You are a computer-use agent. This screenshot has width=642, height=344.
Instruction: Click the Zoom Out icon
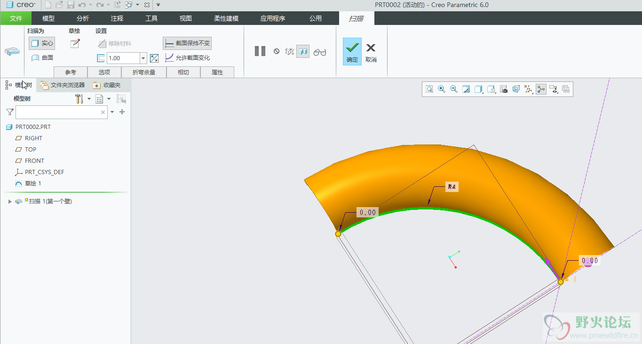click(454, 89)
